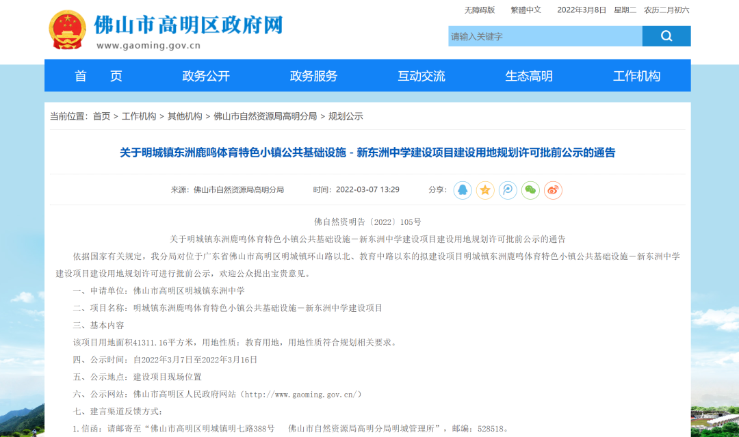Switch to 繁體中文 version

[526, 10]
